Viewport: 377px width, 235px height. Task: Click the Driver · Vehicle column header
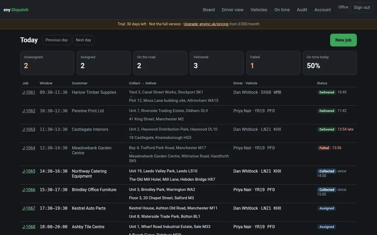point(245,83)
